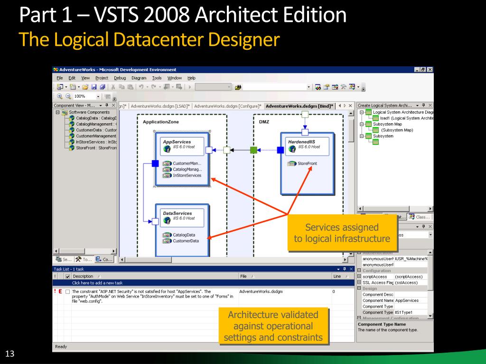The width and height of the screenshot is (486, 364).
Task: Pin the Component View panel with pushpin
Action: pyautogui.click(x=107, y=106)
